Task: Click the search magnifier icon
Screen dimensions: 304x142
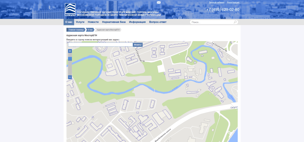Action: [235, 22]
